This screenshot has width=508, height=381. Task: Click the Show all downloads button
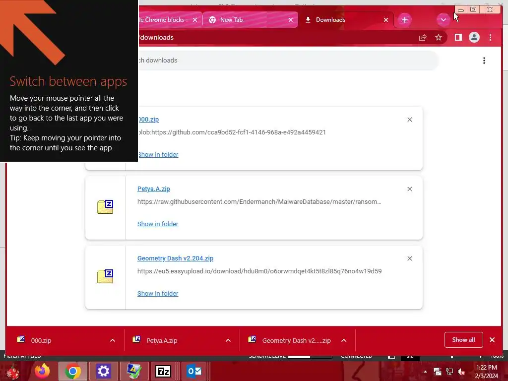[464, 340]
